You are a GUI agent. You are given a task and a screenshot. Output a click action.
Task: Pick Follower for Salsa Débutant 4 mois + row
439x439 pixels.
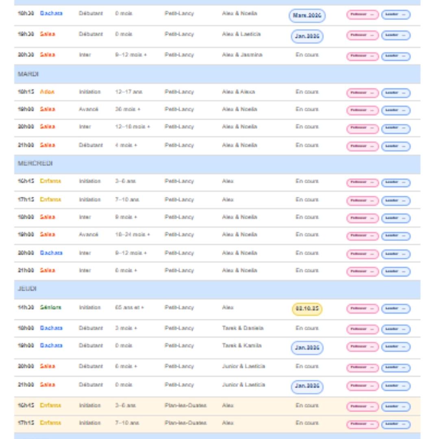pyautogui.click(x=363, y=146)
